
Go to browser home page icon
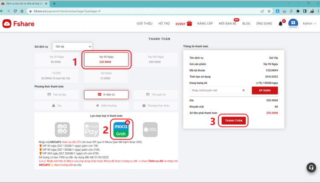pos(22,11)
